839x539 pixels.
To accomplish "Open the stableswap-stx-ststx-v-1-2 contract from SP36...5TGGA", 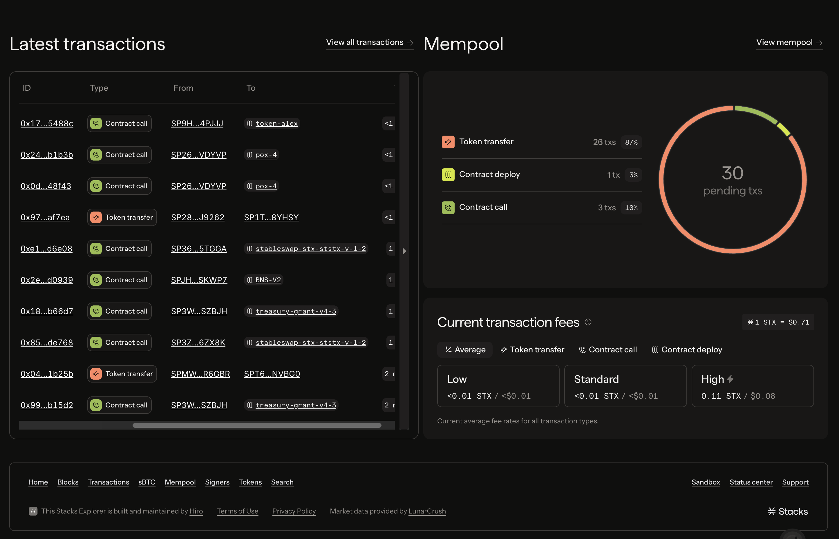I will 310,249.
